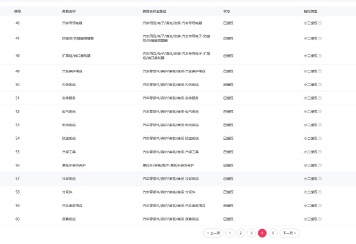Click the 类目名称 column header
This screenshot has width=356, height=244.
click(x=69, y=12)
